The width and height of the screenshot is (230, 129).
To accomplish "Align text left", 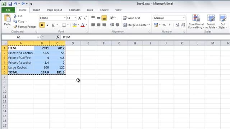I will click(93, 25).
